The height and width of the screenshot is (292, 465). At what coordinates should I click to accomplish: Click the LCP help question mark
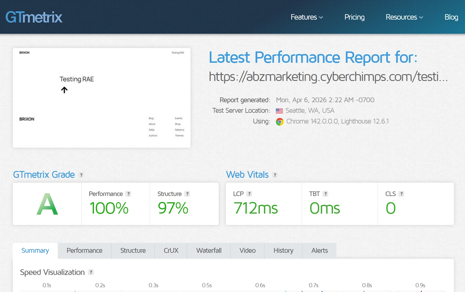click(x=249, y=194)
